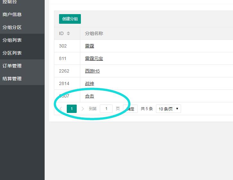Open the 10 条/页 page size dropdown
Viewport: 233px width, 180px height.
tap(168, 109)
